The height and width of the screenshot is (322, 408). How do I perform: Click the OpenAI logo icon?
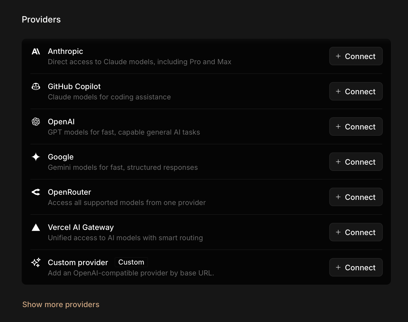pos(36,122)
